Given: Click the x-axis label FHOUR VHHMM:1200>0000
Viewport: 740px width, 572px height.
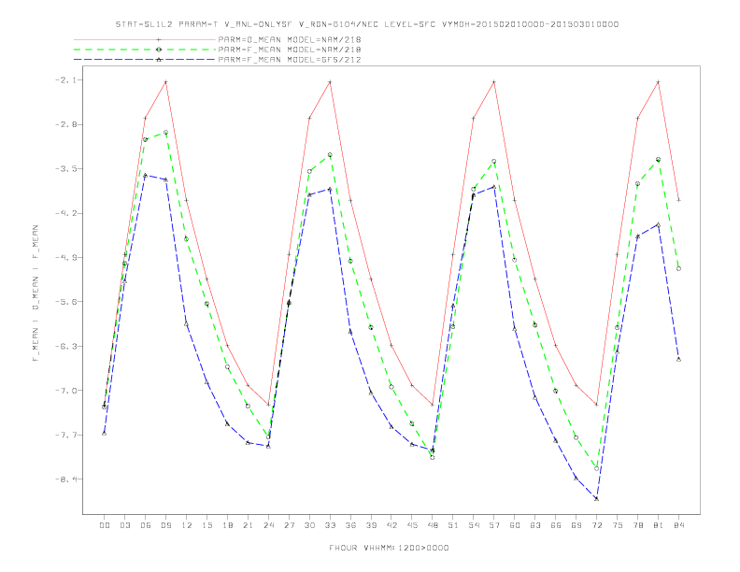Looking at the screenshot, I should (x=389, y=548).
